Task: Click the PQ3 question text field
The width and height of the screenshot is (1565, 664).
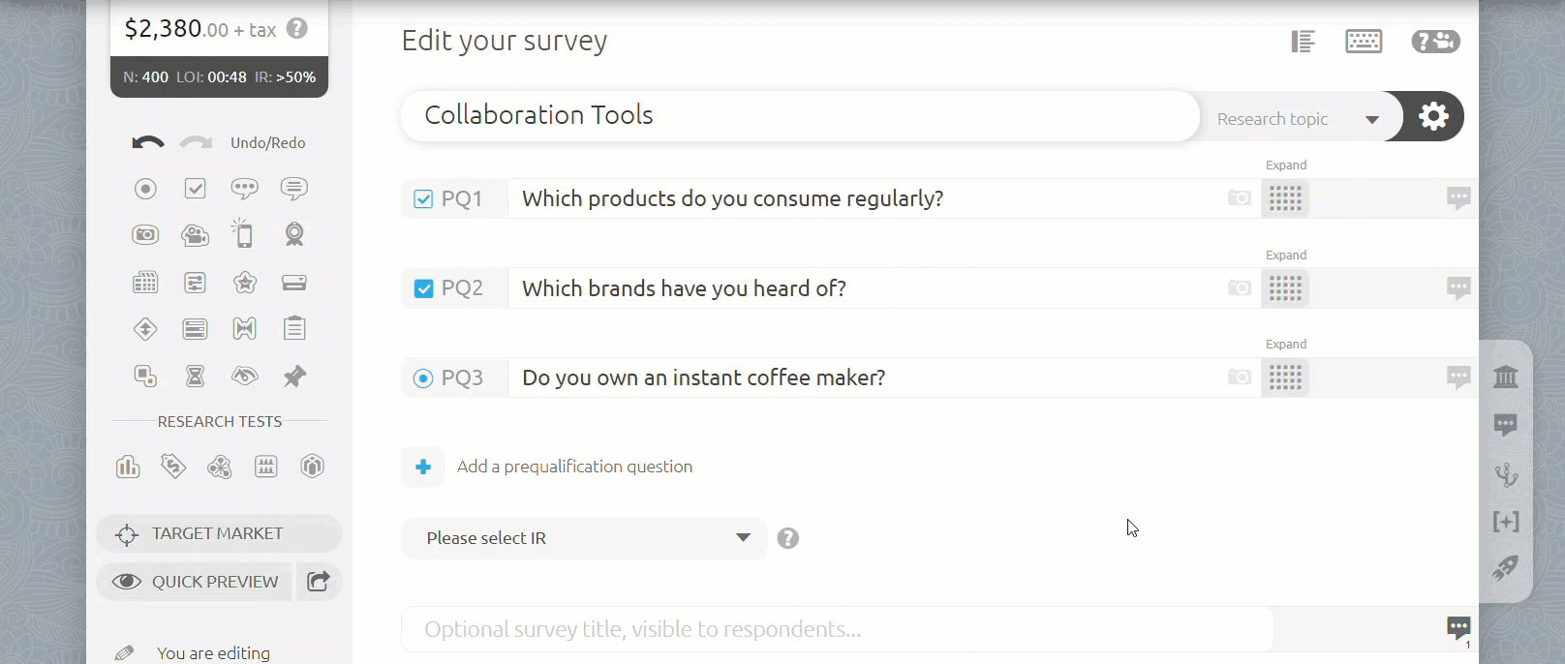Action: (x=862, y=378)
